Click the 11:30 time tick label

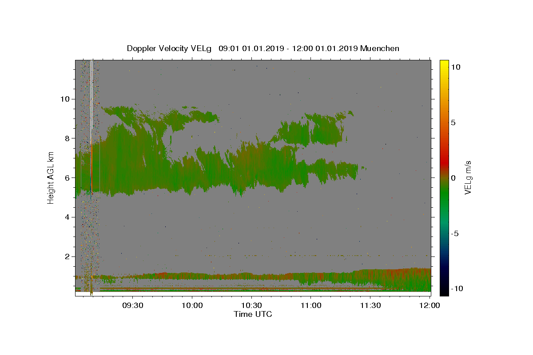point(370,305)
